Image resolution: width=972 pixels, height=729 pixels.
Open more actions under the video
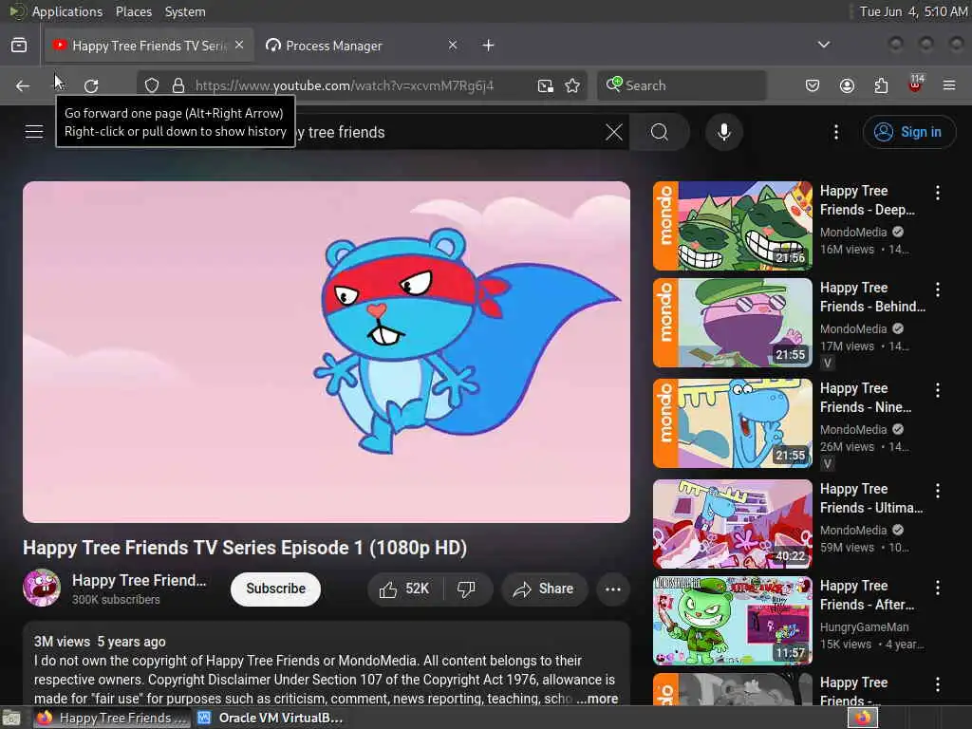pos(613,589)
